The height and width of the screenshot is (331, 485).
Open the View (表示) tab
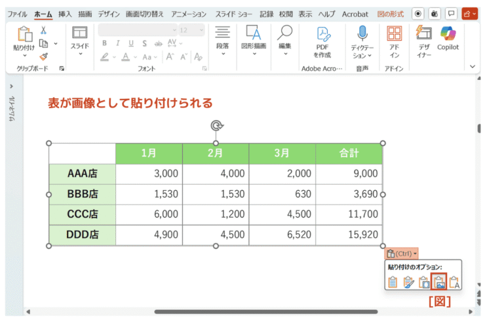(x=305, y=14)
